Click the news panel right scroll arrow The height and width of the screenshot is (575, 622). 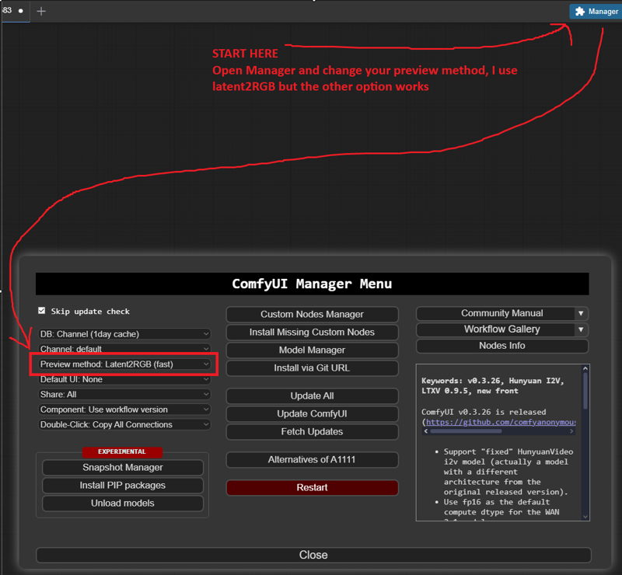pos(571,431)
